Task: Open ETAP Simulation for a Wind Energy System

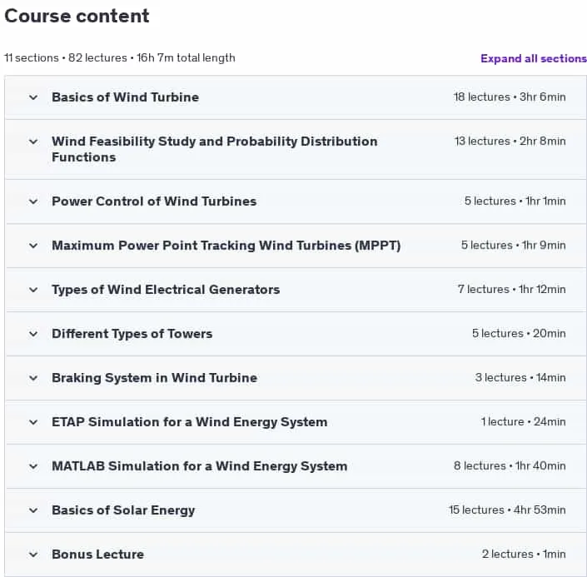Action: (190, 422)
